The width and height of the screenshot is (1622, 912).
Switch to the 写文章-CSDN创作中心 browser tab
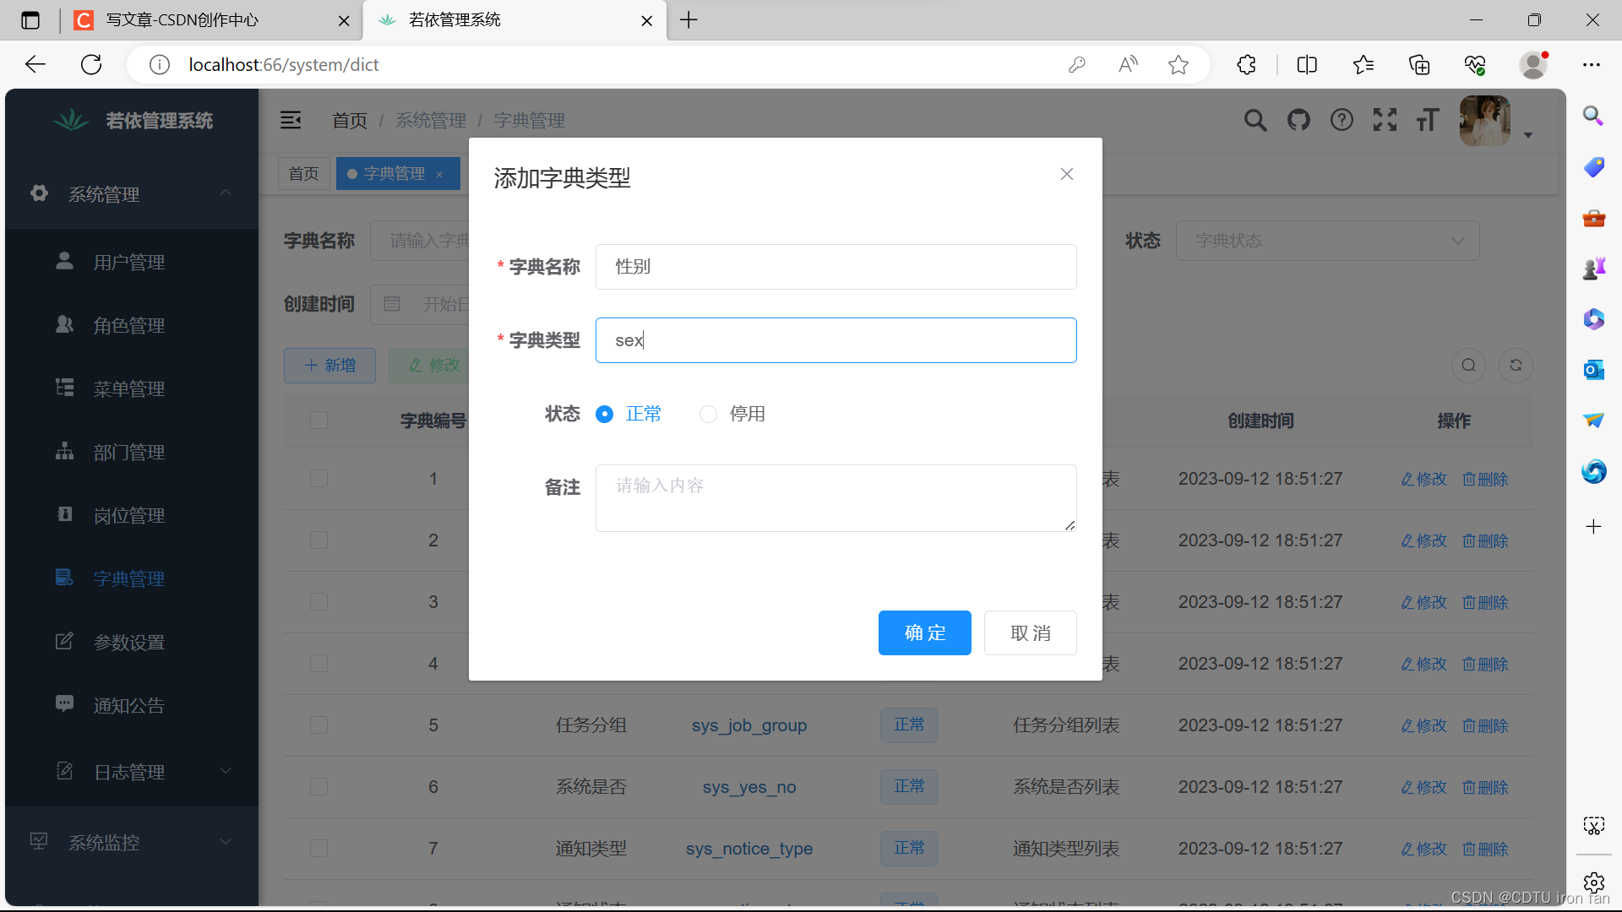pos(211,20)
